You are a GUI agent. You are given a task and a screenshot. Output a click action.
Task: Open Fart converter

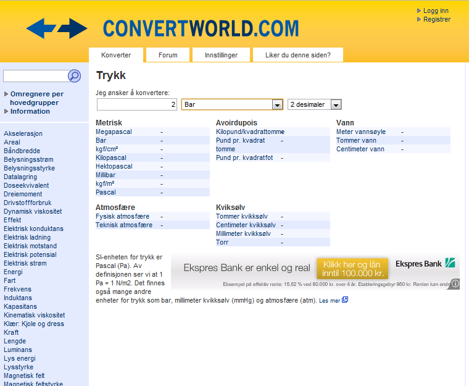(x=10, y=281)
